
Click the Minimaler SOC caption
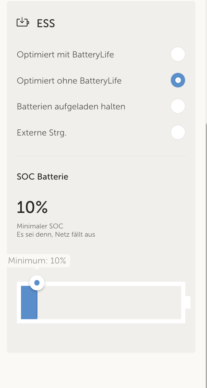coord(40,226)
